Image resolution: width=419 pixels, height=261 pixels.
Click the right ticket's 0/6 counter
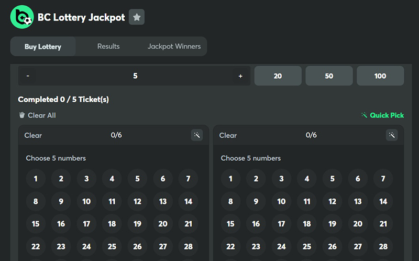(311, 135)
